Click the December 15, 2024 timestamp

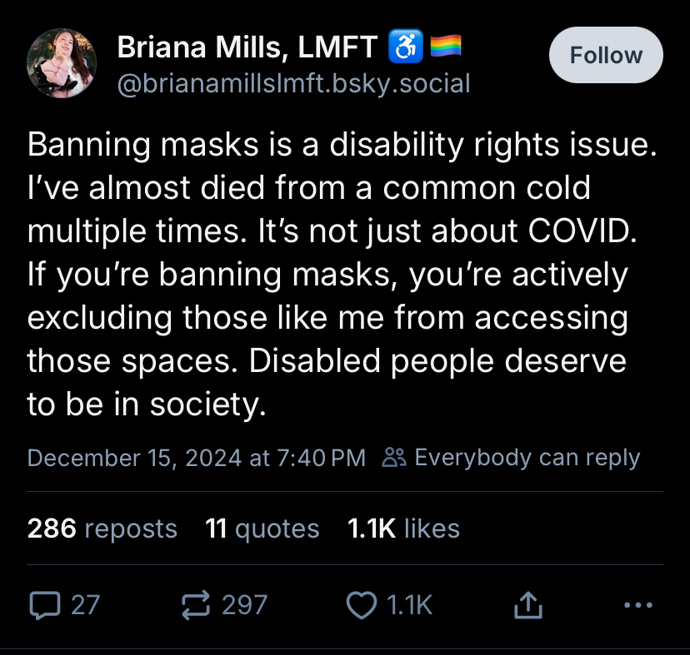197,458
